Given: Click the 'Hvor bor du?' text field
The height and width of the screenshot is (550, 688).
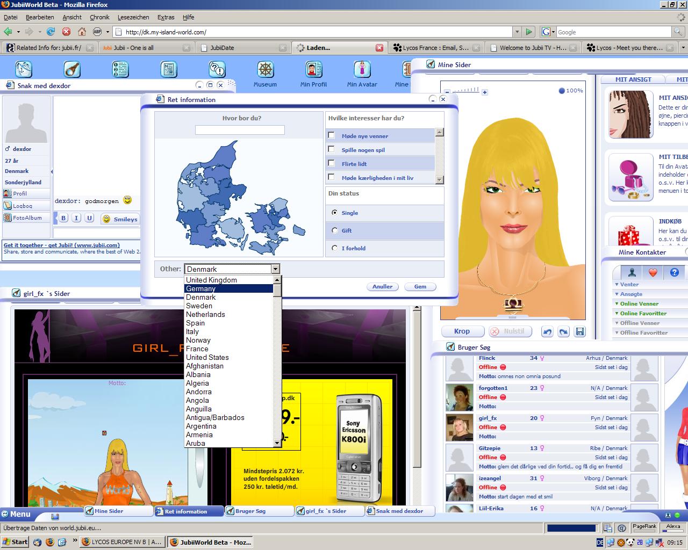Looking at the screenshot, I should (x=240, y=130).
